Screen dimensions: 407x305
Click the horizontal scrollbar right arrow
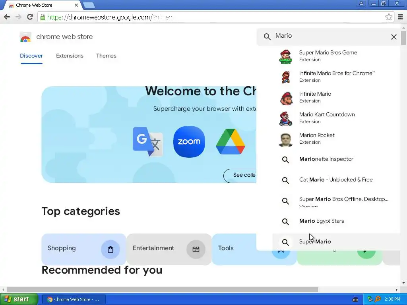click(x=396, y=290)
